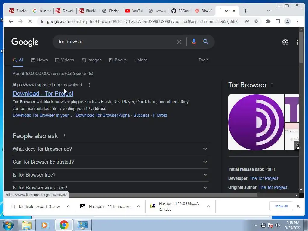
Task: Open more options beside Tor Browser heading
Action: (272, 85)
